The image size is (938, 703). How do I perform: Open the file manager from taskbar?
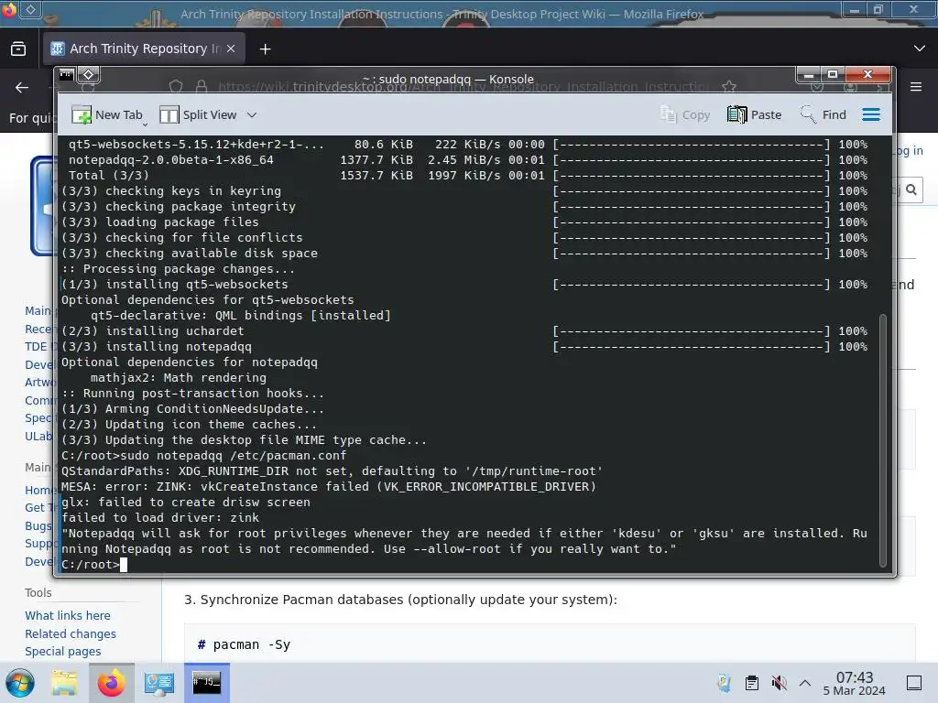(64, 683)
